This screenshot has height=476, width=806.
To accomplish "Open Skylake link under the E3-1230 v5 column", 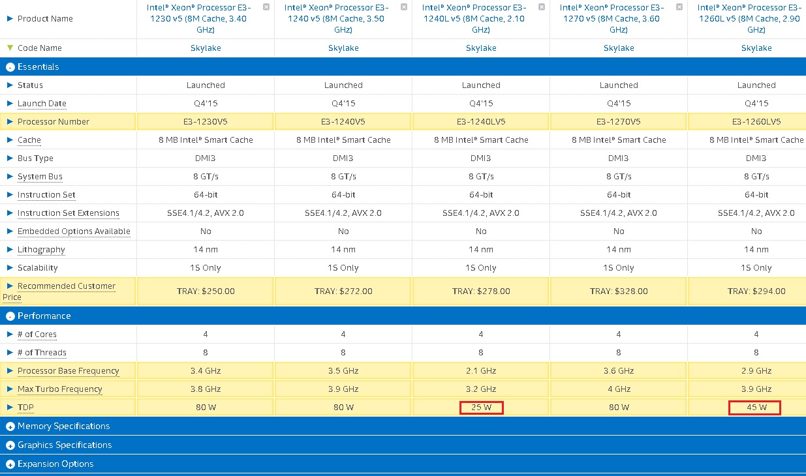I will [x=206, y=48].
